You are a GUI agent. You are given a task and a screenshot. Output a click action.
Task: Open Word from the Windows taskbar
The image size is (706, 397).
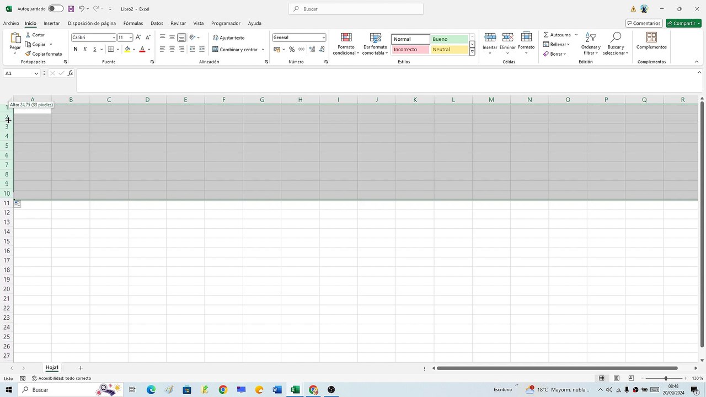pyautogui.click(x=277, y=390)
